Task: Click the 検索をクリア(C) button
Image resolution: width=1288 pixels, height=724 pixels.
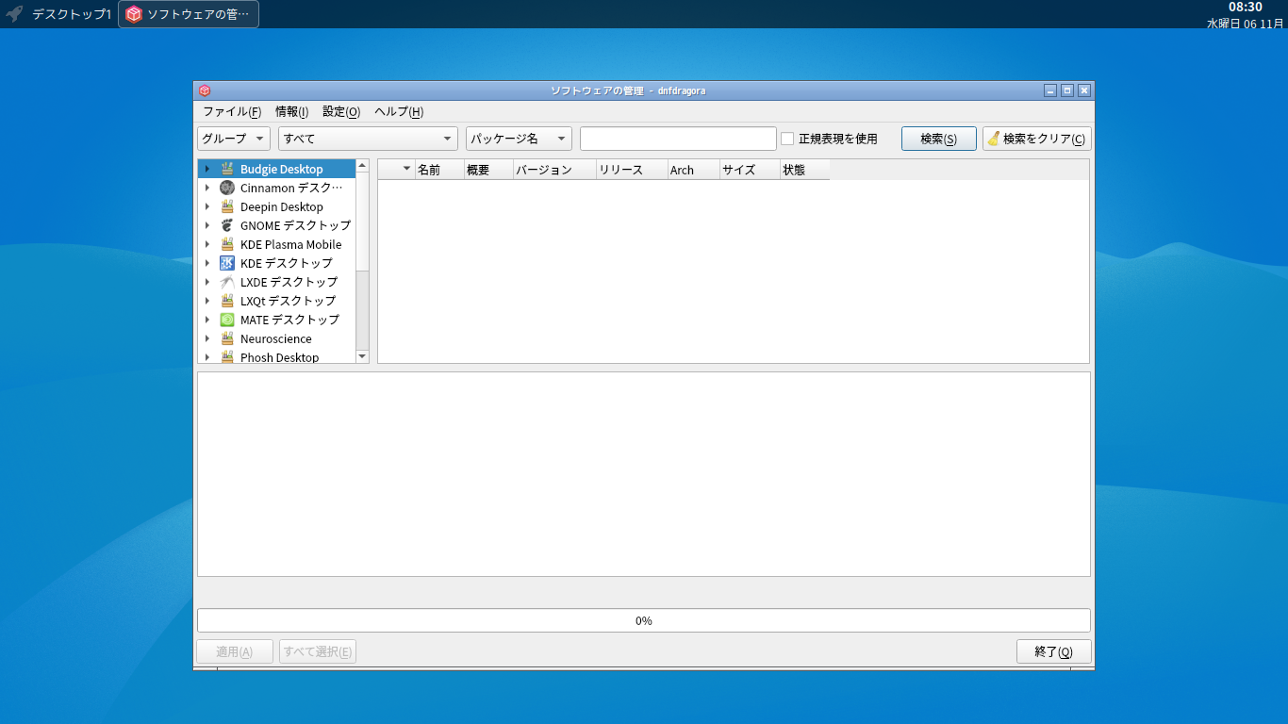Action: click(1037, 139)
